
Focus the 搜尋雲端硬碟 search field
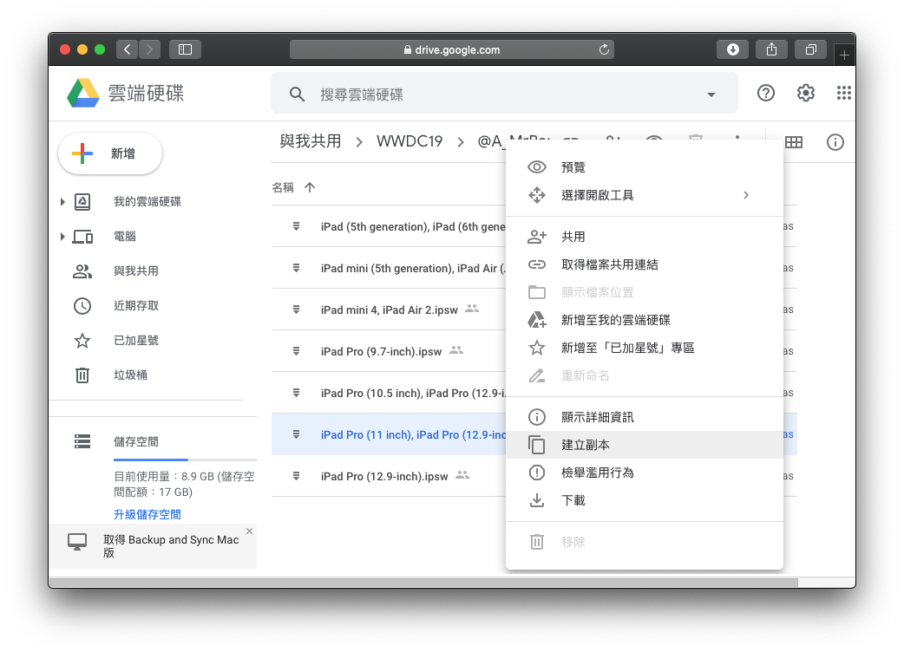[504, 94]
